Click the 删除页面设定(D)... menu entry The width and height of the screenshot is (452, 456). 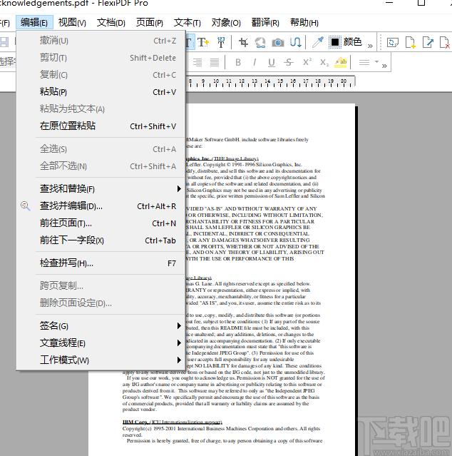(101, 303)
